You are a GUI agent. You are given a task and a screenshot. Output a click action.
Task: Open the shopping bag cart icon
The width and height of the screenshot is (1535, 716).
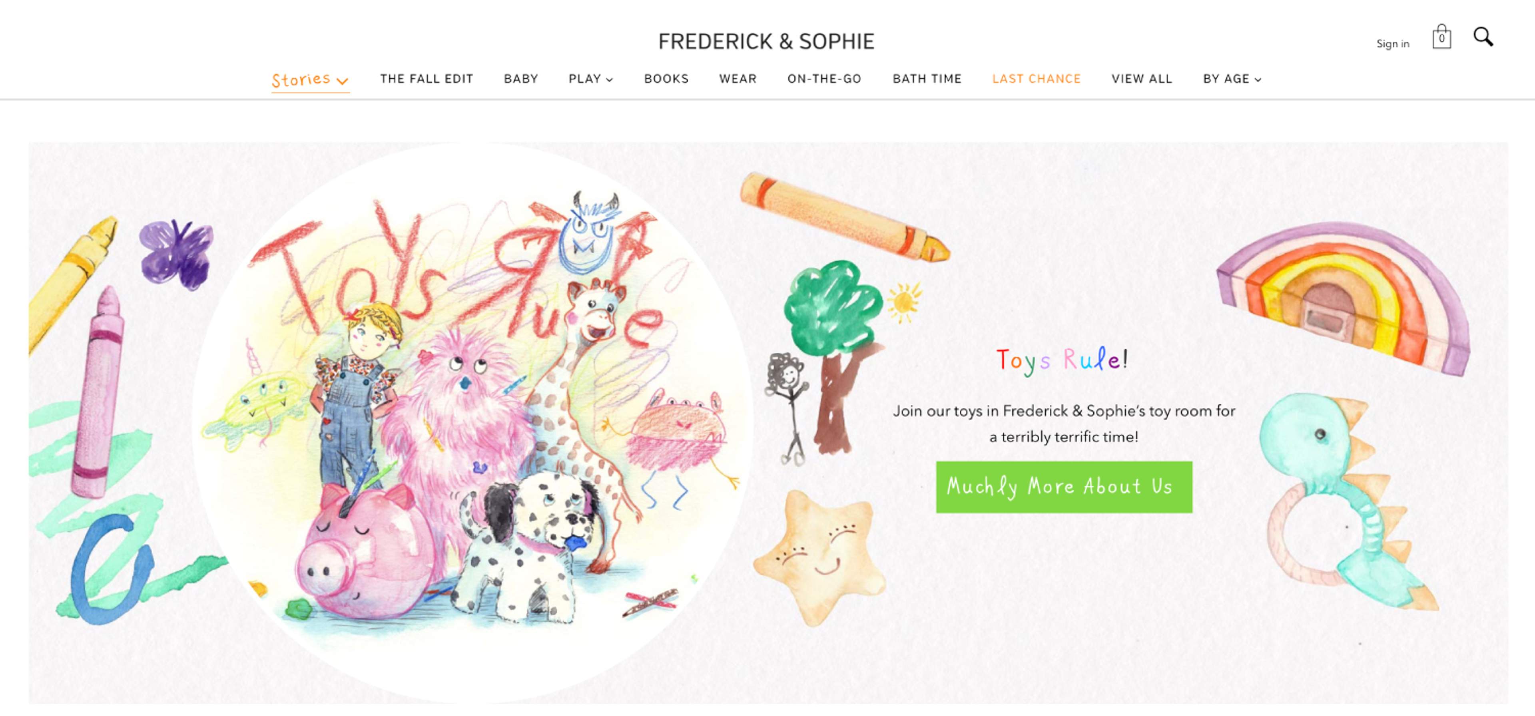pos(1441,37)
